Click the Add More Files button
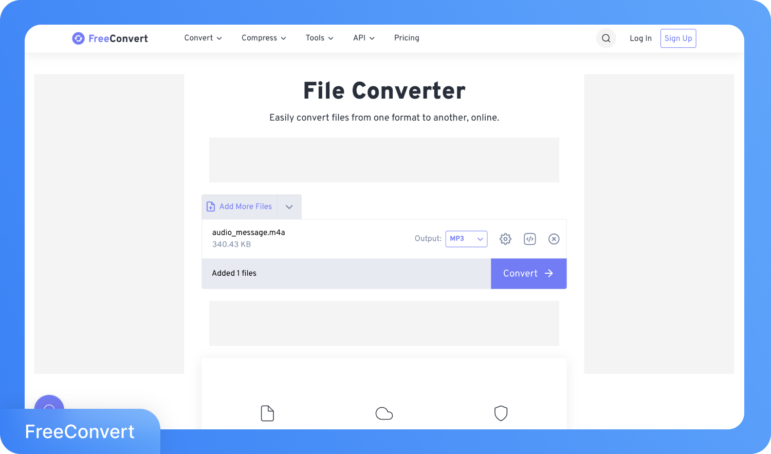Image resolution: width=771 pixels, height=454 pixels. 240,206
